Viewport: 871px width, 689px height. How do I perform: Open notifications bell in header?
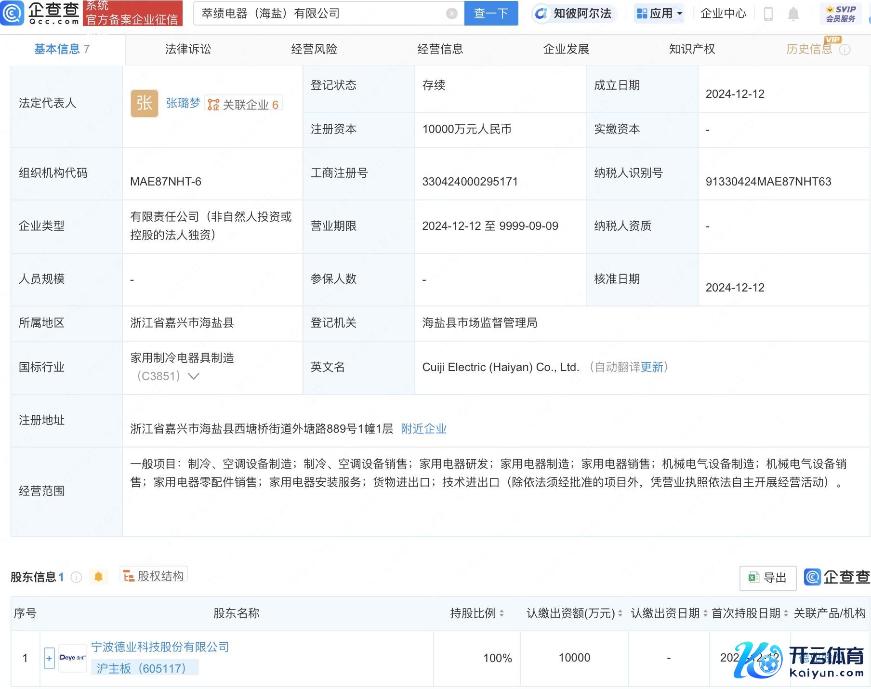(793, 14)
